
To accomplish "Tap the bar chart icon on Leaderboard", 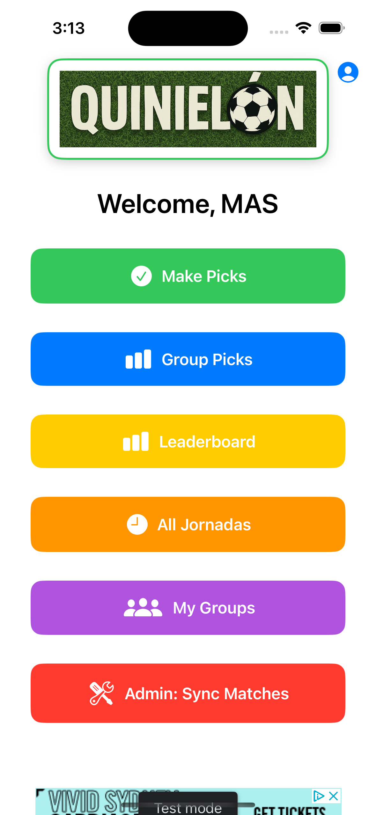I will coord(136,442).
